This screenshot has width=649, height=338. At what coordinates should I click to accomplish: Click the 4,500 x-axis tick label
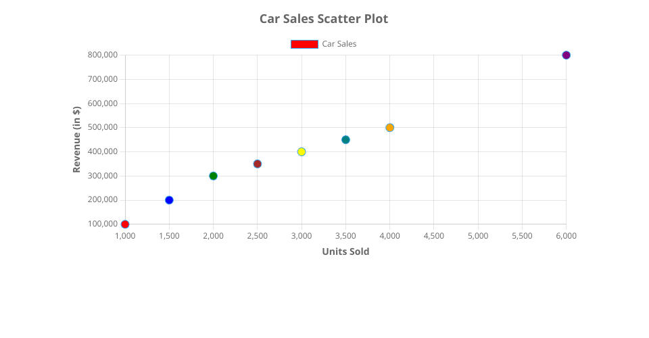pyautogui.click(x=434, y=236)
